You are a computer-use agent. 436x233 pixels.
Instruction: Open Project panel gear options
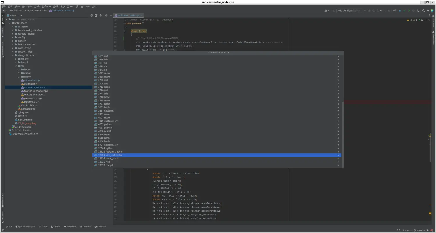106,15
